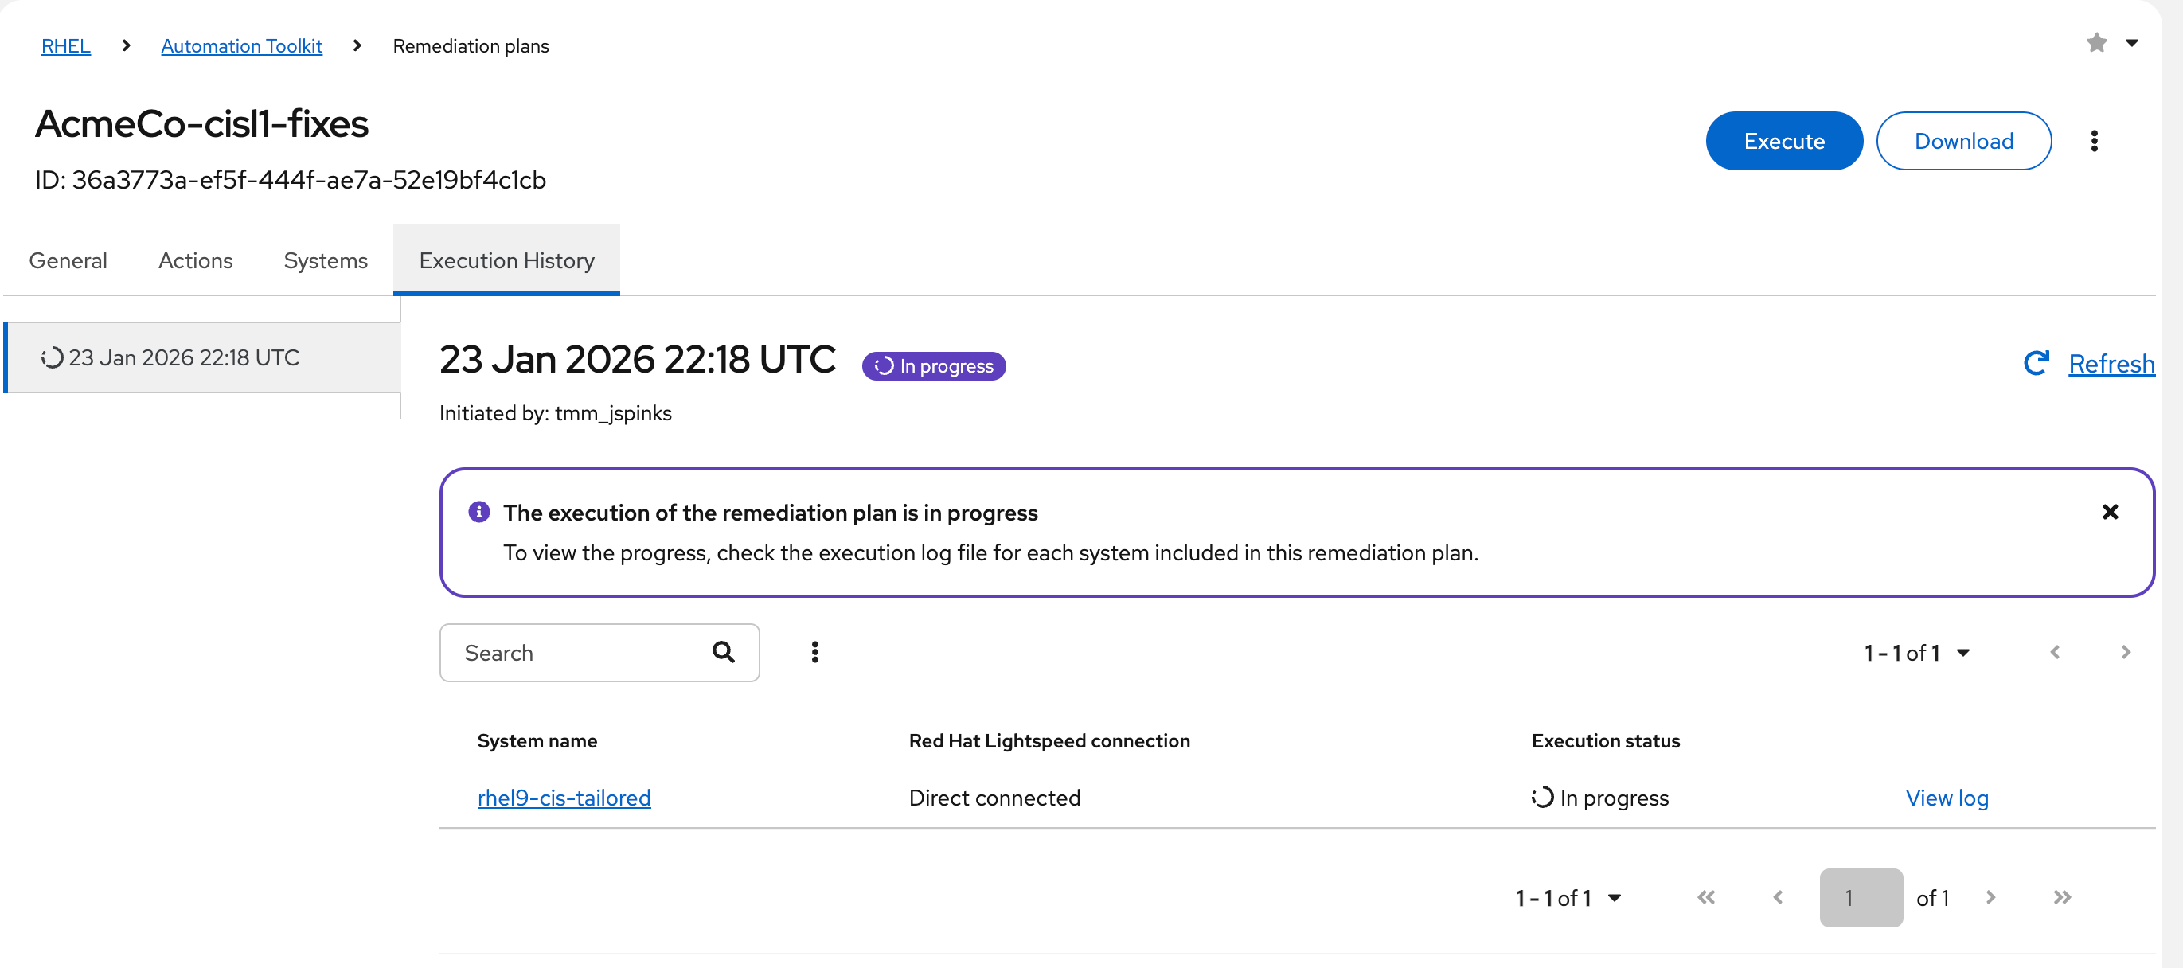Click the top pagination next-page chevron
Image resolution: width=2183 pixels, height=968 pixels.
tap(2125, 652)
